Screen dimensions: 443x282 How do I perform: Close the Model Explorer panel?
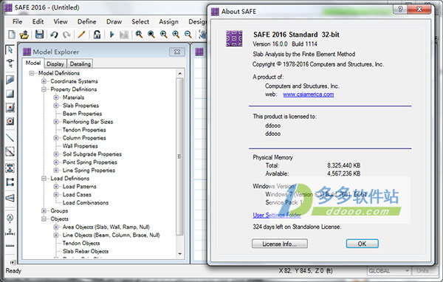(177, 52)
